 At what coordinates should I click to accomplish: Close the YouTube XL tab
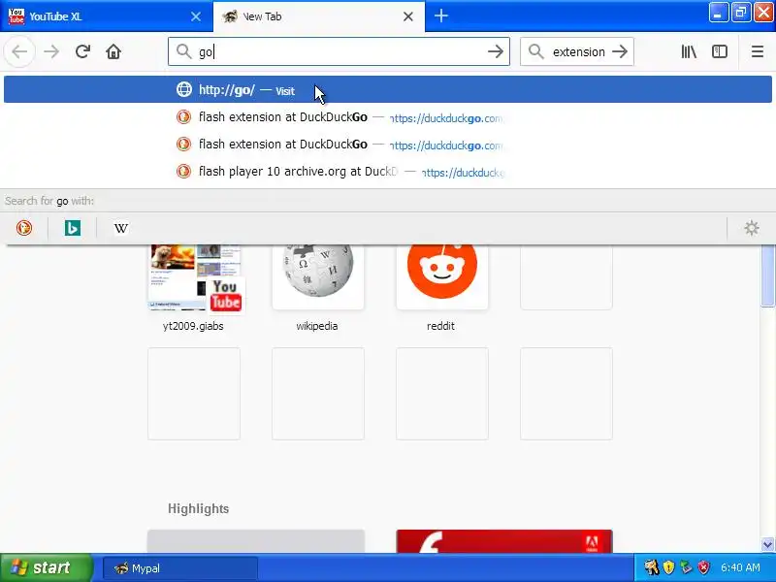196,16
